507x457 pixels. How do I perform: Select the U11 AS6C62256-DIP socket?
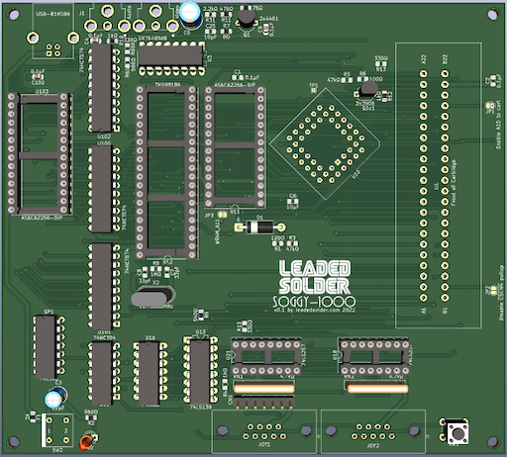(235, 147)
